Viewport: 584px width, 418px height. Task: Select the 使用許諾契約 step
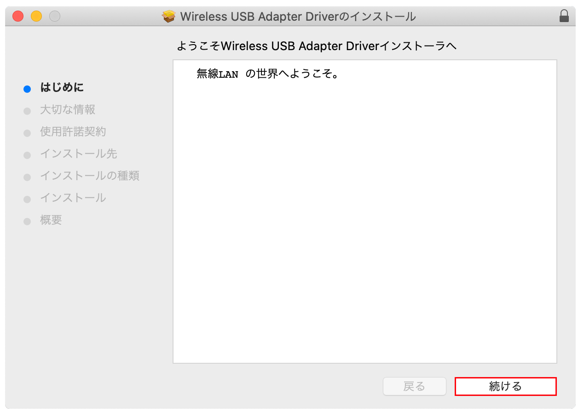point(73,132)
